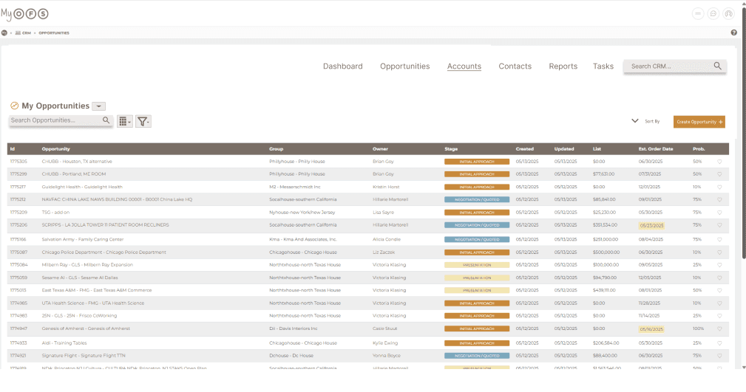Click group Kma - Kma And Associates, Inc.
The image size is (746, 392).
coord(302,239)
